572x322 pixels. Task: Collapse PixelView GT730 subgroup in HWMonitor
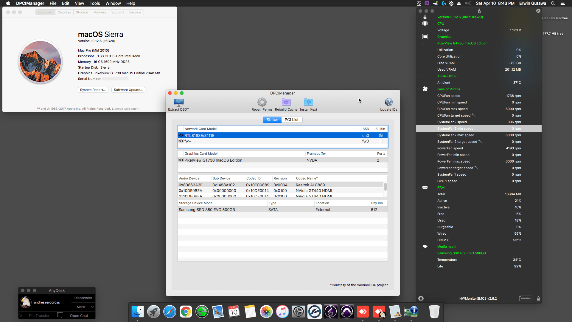(x=423, y=43)
